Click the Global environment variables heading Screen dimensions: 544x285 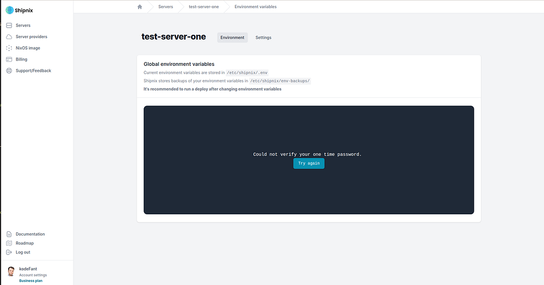tap(179, 64)
